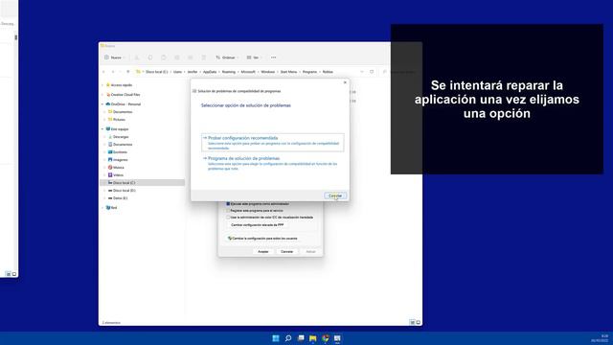
Task: Click Cancelar in the properties dialog
Action: coord(287,251)
